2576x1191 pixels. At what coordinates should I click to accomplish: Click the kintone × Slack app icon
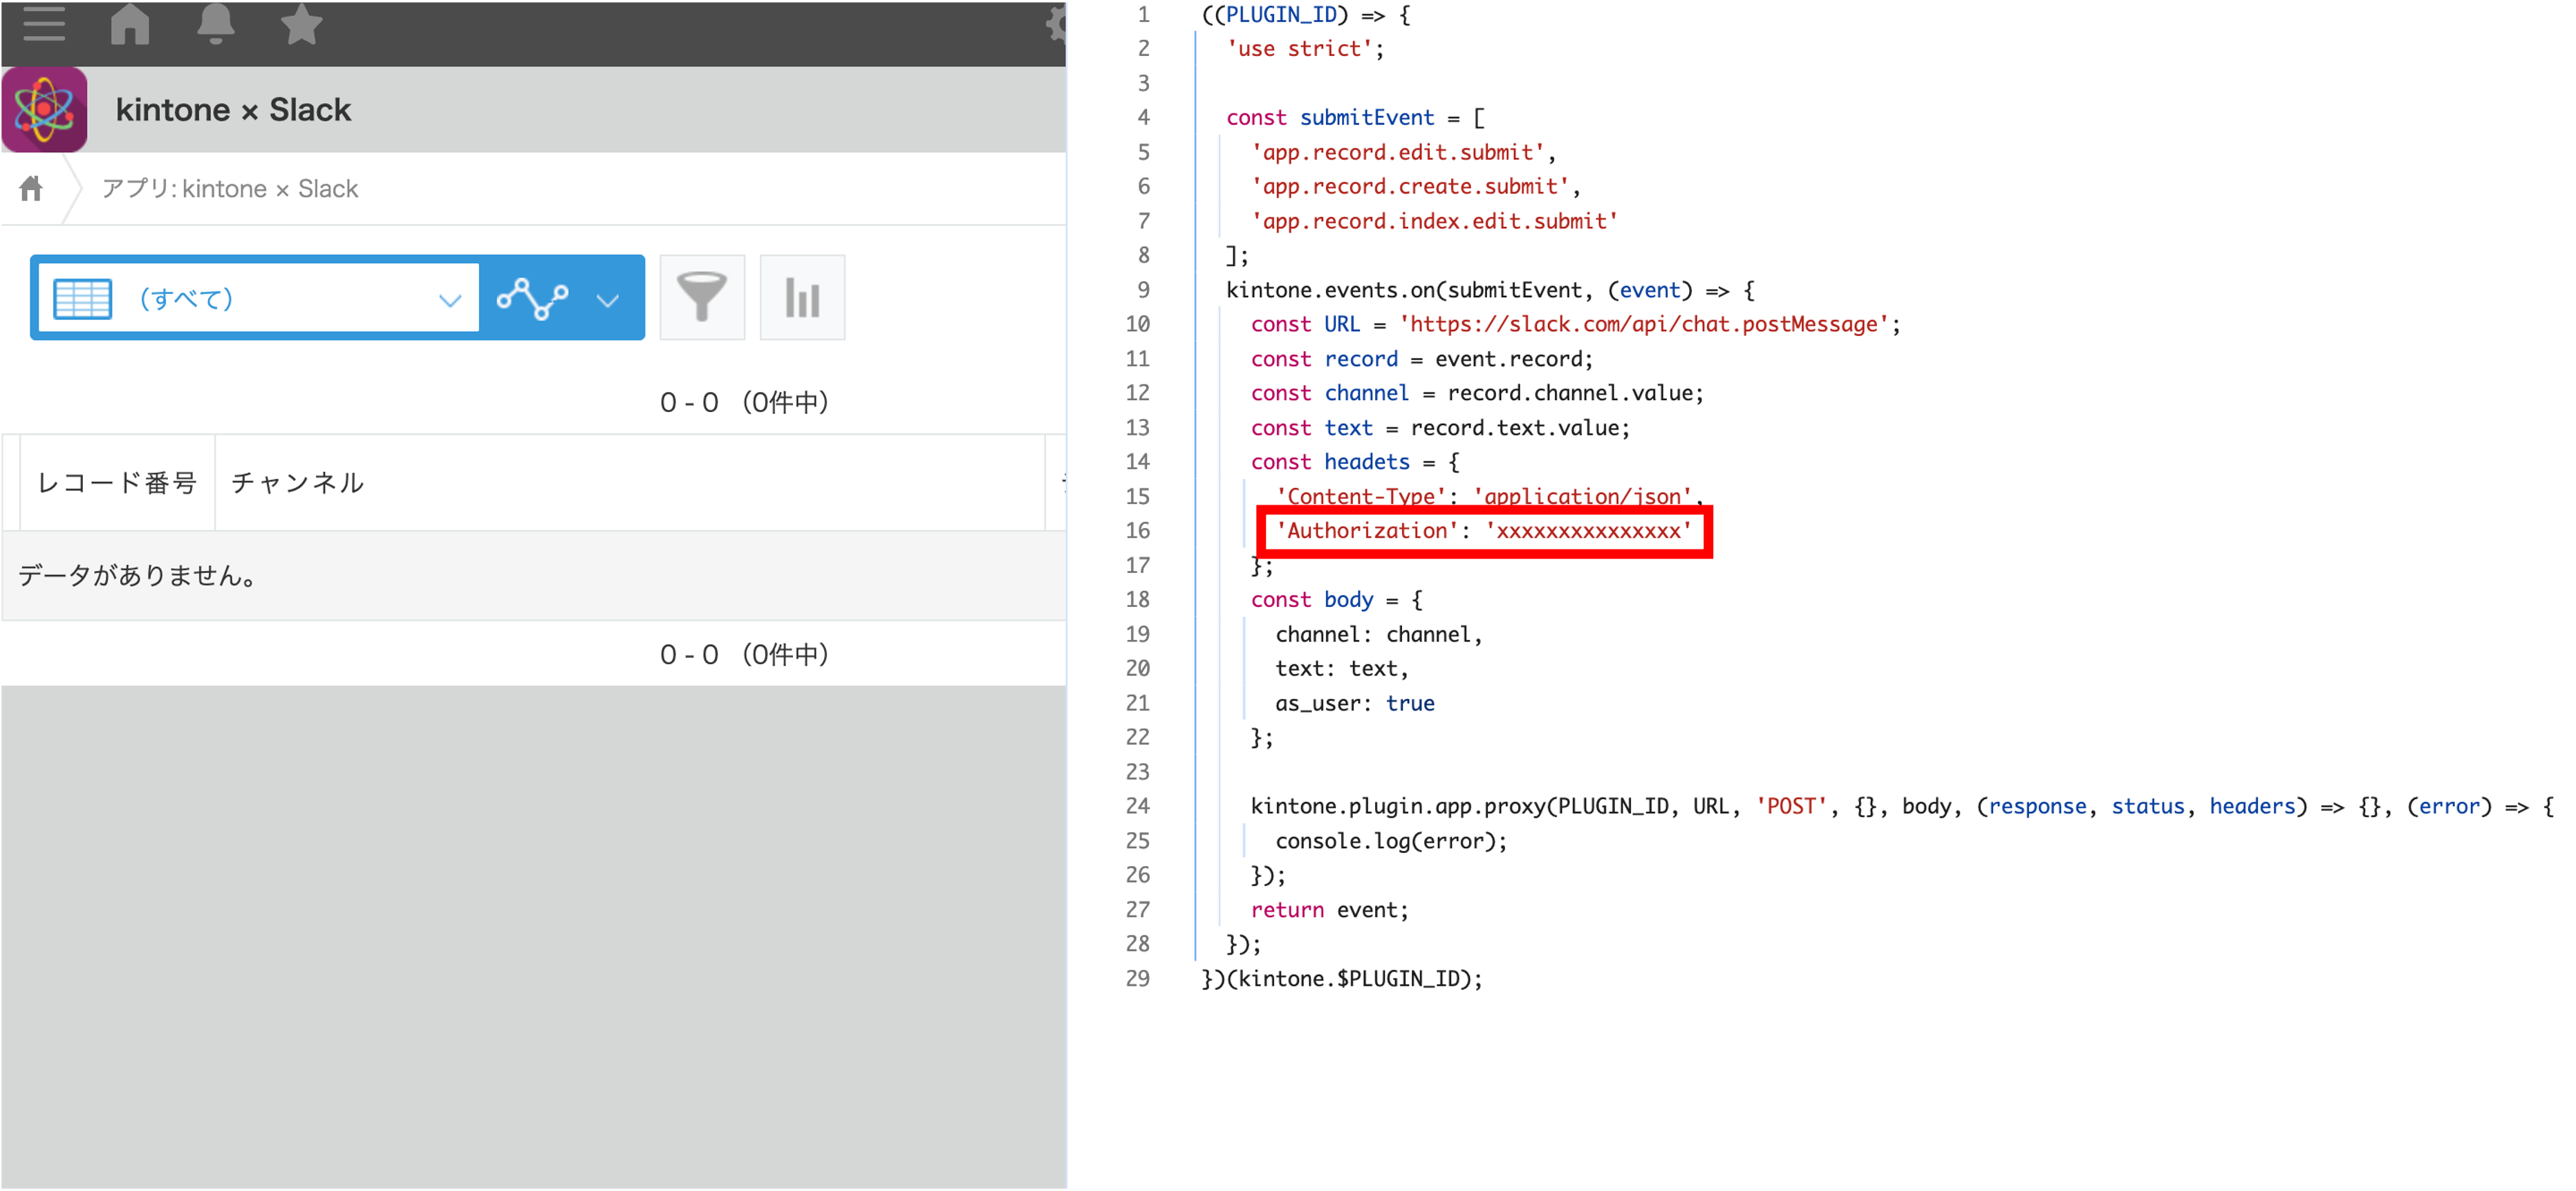click(45, 110)
